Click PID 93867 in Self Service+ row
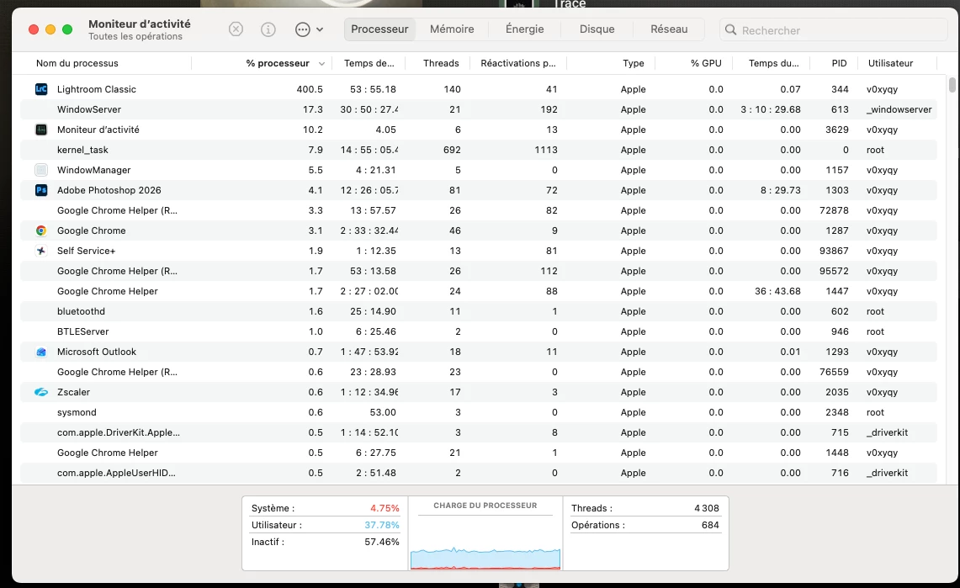 coord(834,250)
